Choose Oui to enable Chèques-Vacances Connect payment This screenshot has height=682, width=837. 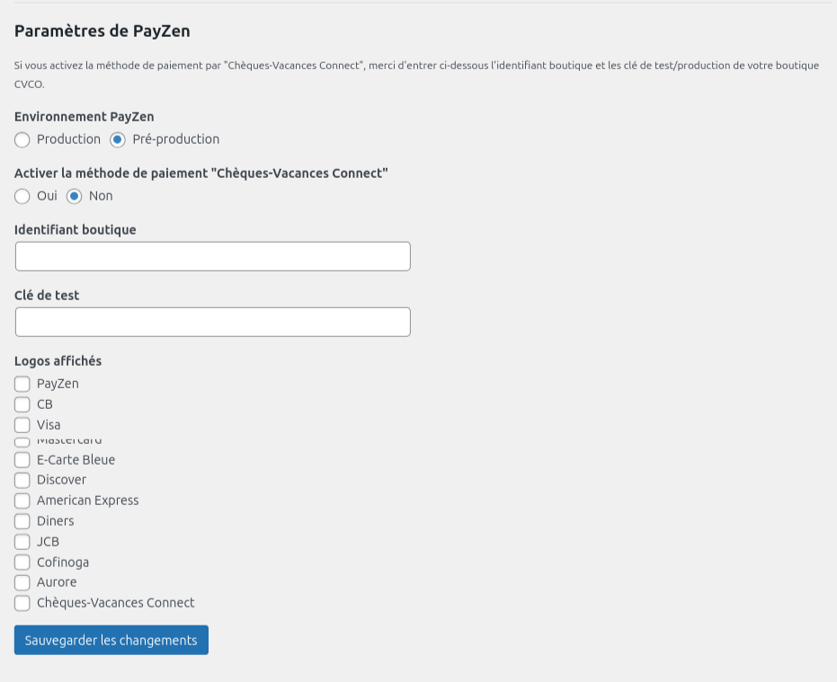tap(22, 196)
